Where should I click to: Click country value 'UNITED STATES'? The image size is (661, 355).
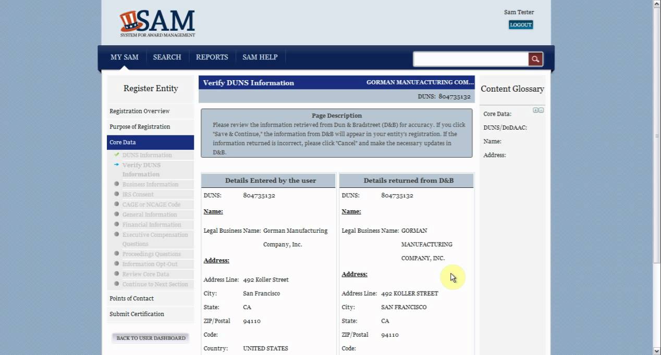point(266,348)
